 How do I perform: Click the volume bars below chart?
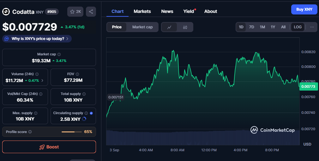[203, 138]
